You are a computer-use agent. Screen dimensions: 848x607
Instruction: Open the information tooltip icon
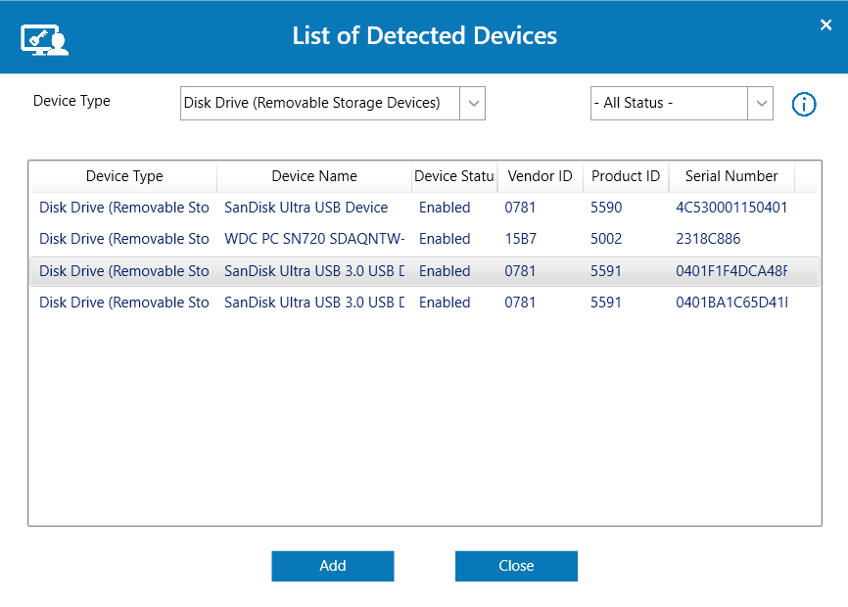pyautogui.click(x=804, y=104)
